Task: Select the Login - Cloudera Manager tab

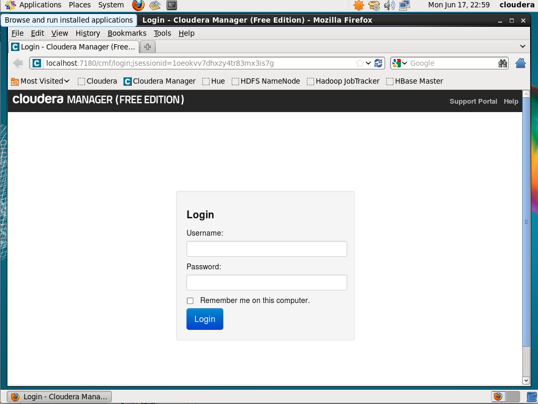Action: point(74,47)
